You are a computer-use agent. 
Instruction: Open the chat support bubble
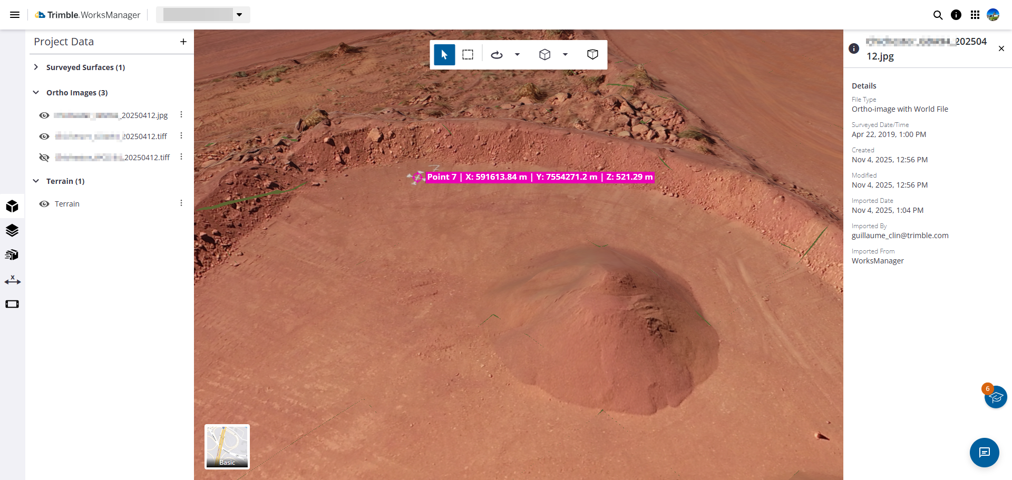984,453
